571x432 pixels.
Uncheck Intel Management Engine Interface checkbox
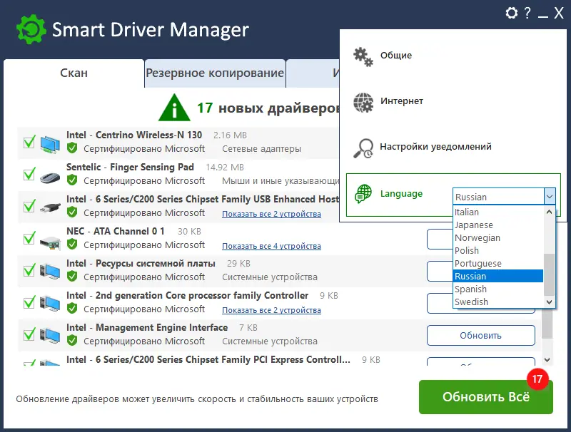click(x=29, y=334)
